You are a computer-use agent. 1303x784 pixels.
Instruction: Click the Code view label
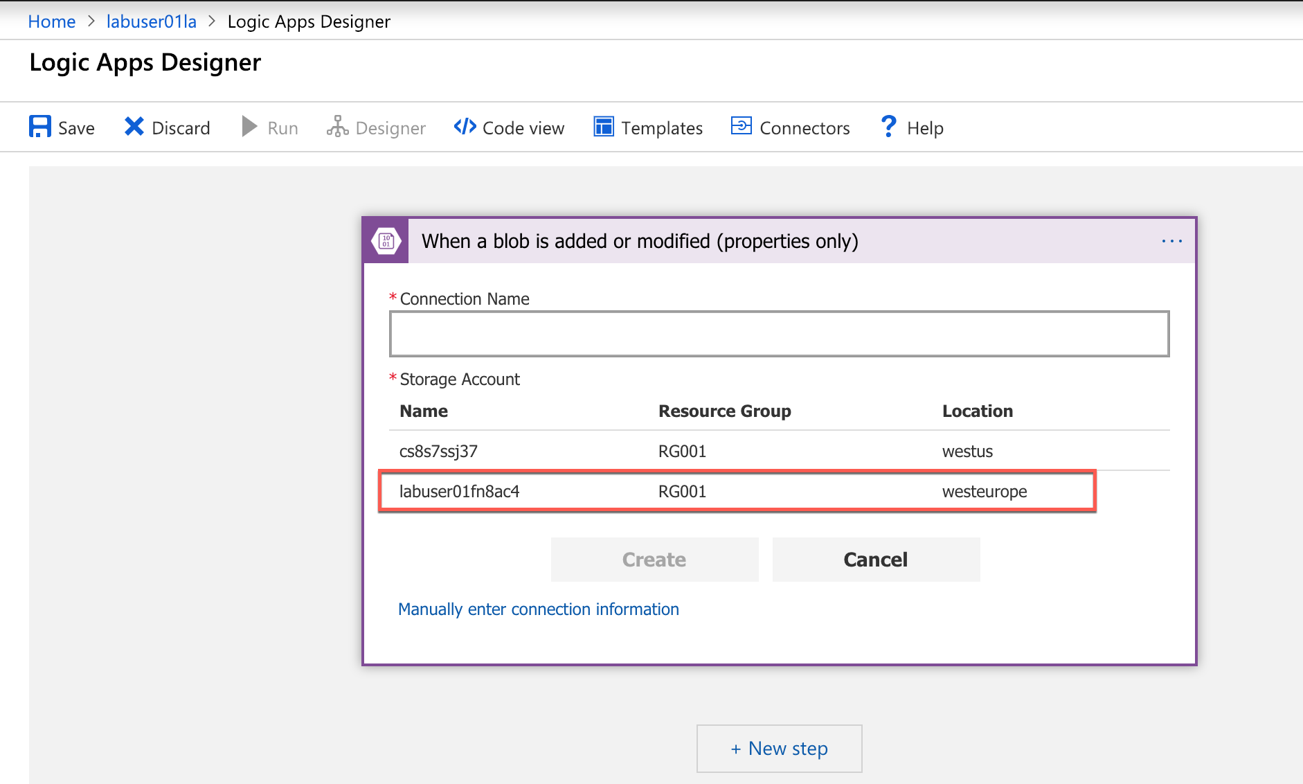pos(523,128)
